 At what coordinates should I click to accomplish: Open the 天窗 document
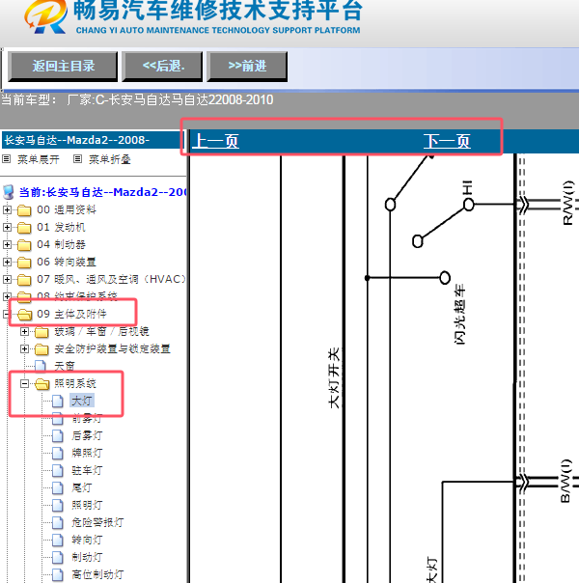[x=65, y=366]
